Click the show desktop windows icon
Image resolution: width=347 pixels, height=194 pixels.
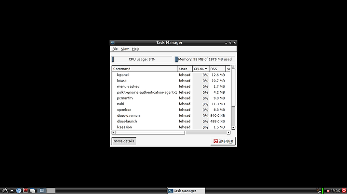coord(33,191)
